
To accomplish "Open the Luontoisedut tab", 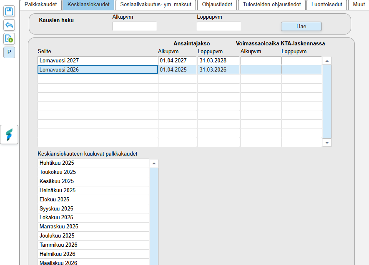I will coord(326,5).
